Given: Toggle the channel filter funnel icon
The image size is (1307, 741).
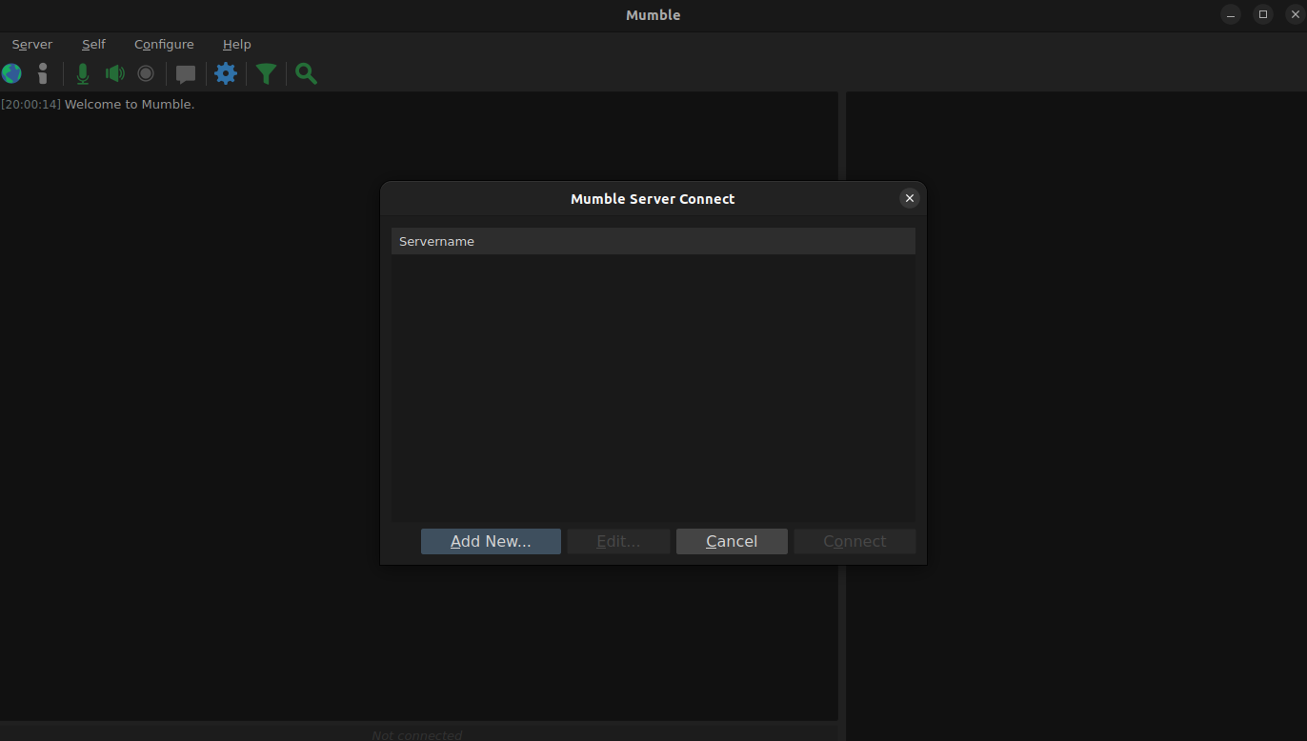Looking at the screenshot, I should click(x=267, y=73).
